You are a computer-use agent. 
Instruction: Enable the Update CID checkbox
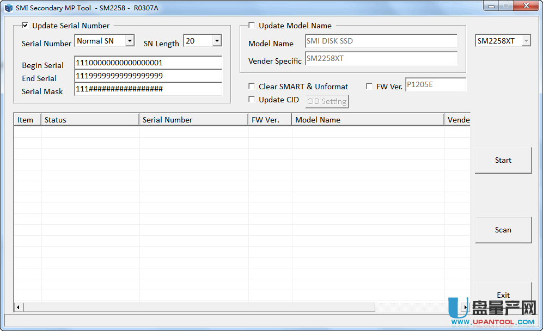click(x=252, y=99)
